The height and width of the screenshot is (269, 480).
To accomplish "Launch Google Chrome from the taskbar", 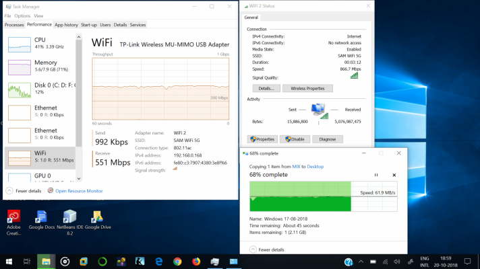I will tap(177, 262).
